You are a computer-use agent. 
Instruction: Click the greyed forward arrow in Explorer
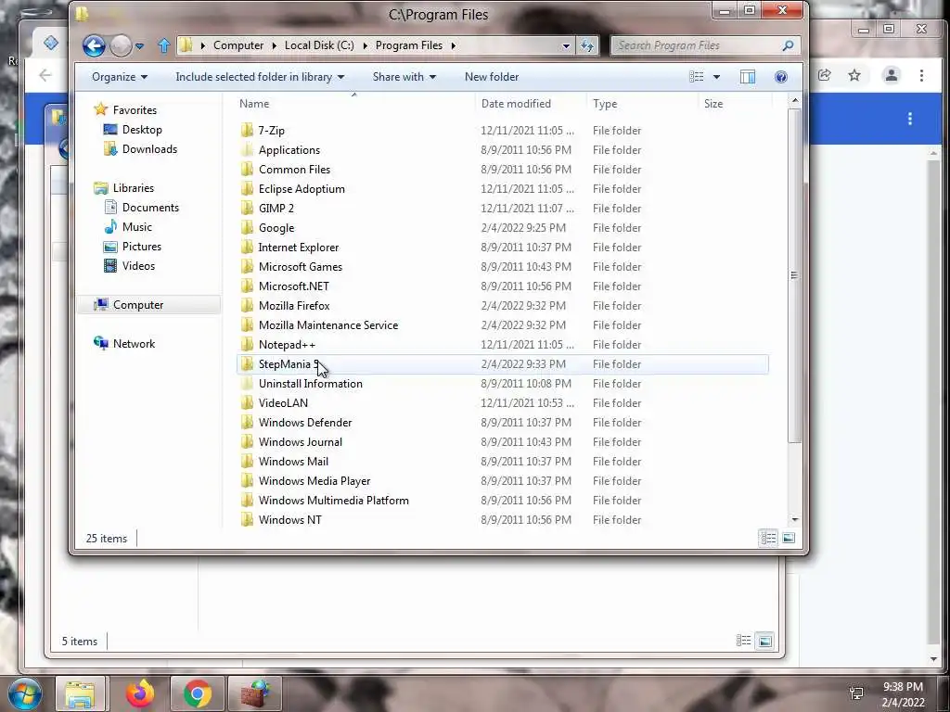tap(122, 45)
